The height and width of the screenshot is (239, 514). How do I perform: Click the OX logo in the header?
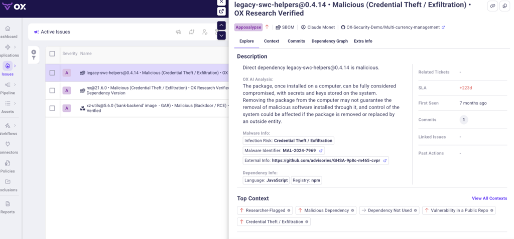coord(14,6)
